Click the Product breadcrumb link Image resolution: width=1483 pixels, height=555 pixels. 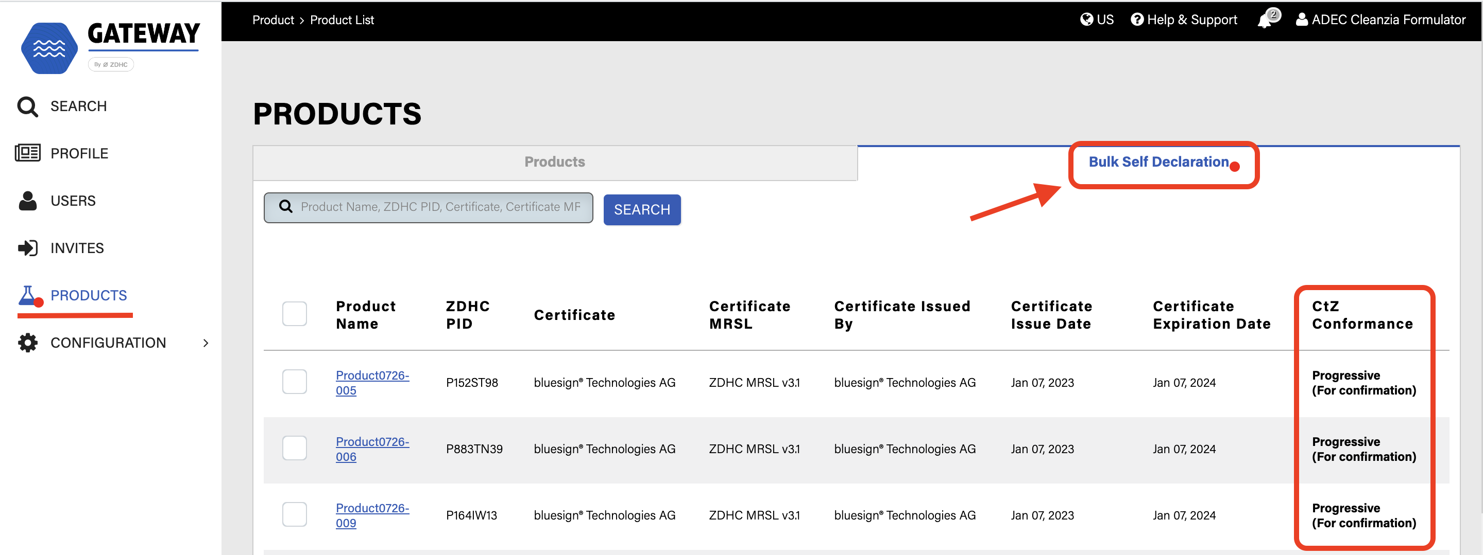click(x=273, y=20)
